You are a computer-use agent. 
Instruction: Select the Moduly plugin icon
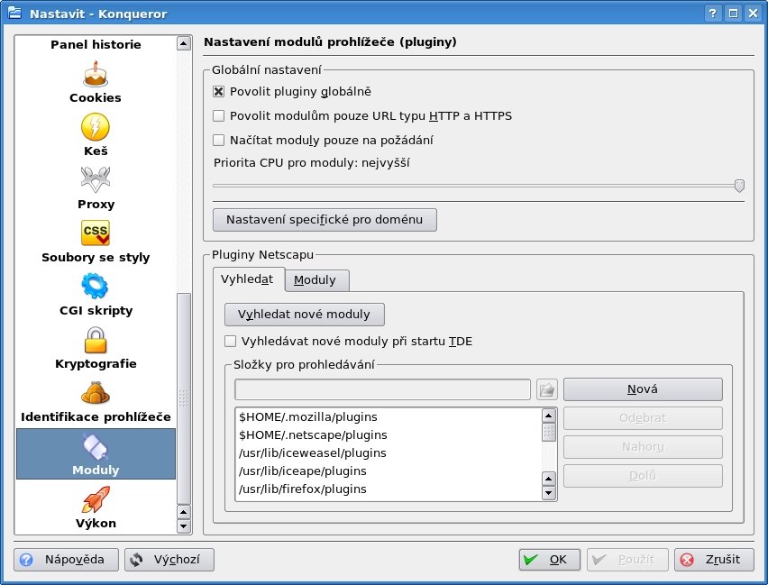coord(96,447)
